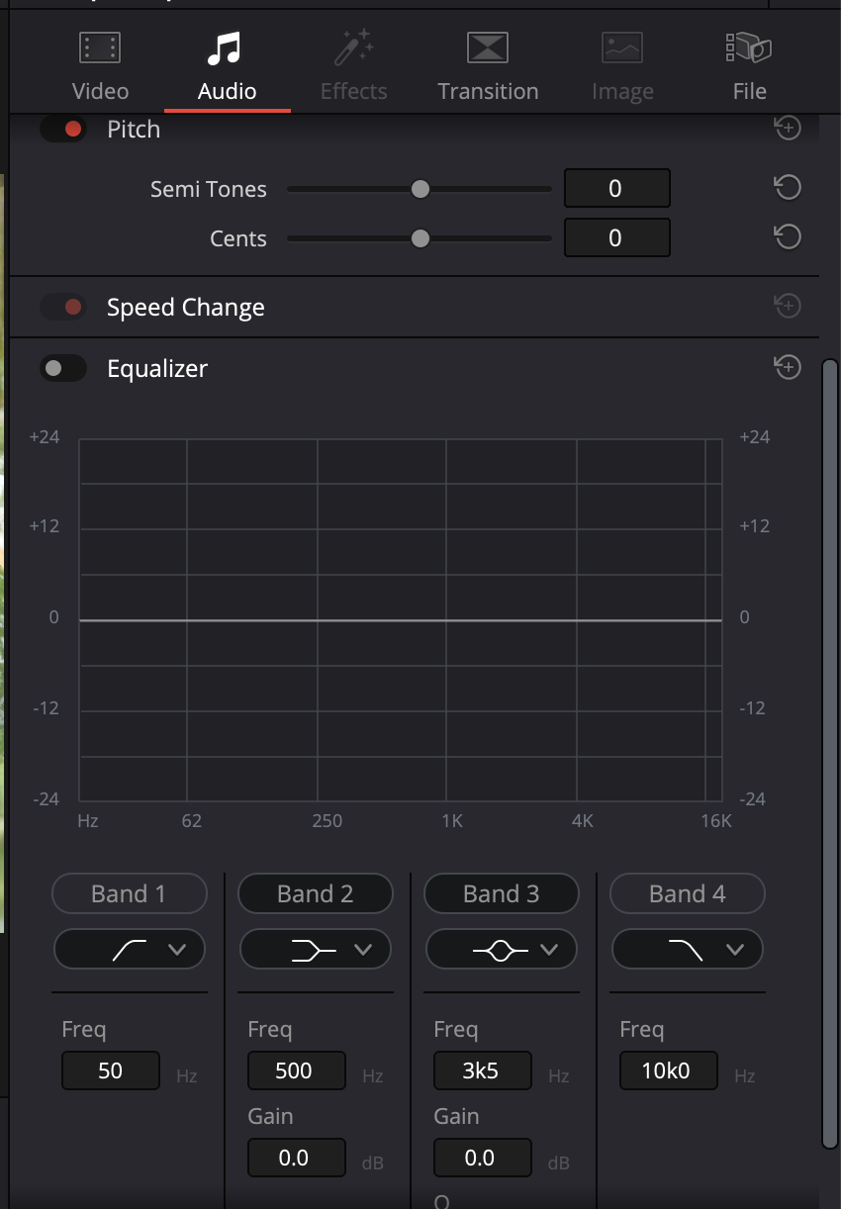The image size is (841, 1209).
Task: Click the Image tab icon
Action: click(x=622, y=47)
